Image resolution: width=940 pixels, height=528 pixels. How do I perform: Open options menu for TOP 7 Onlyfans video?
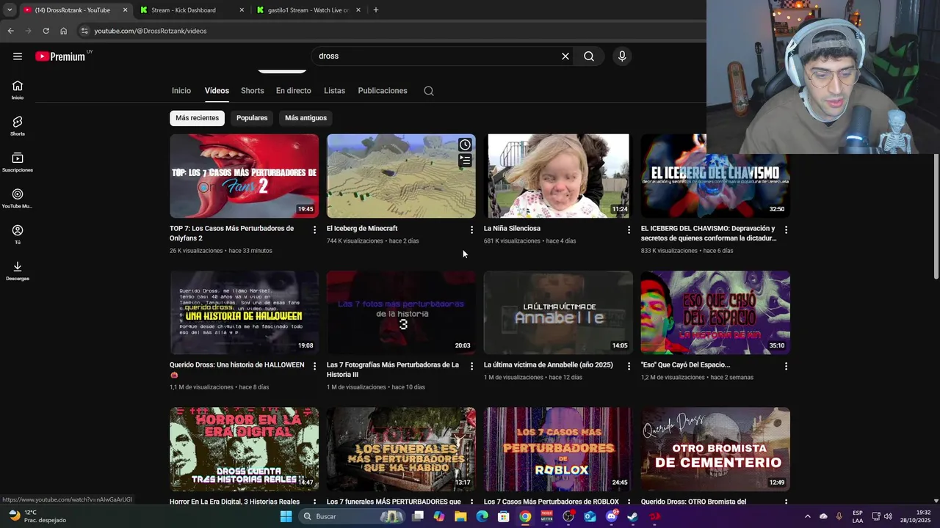click(314, 230)
